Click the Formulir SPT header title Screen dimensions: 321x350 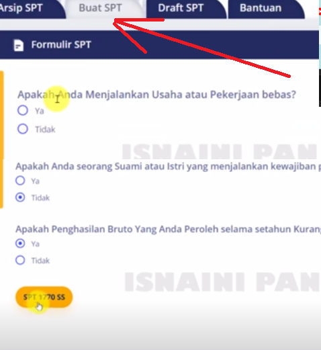(x=61, y=44)
